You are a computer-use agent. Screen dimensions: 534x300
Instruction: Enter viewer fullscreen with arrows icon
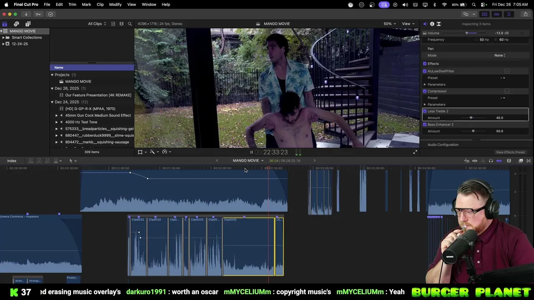pyautogui.click(x=415, y=152)
